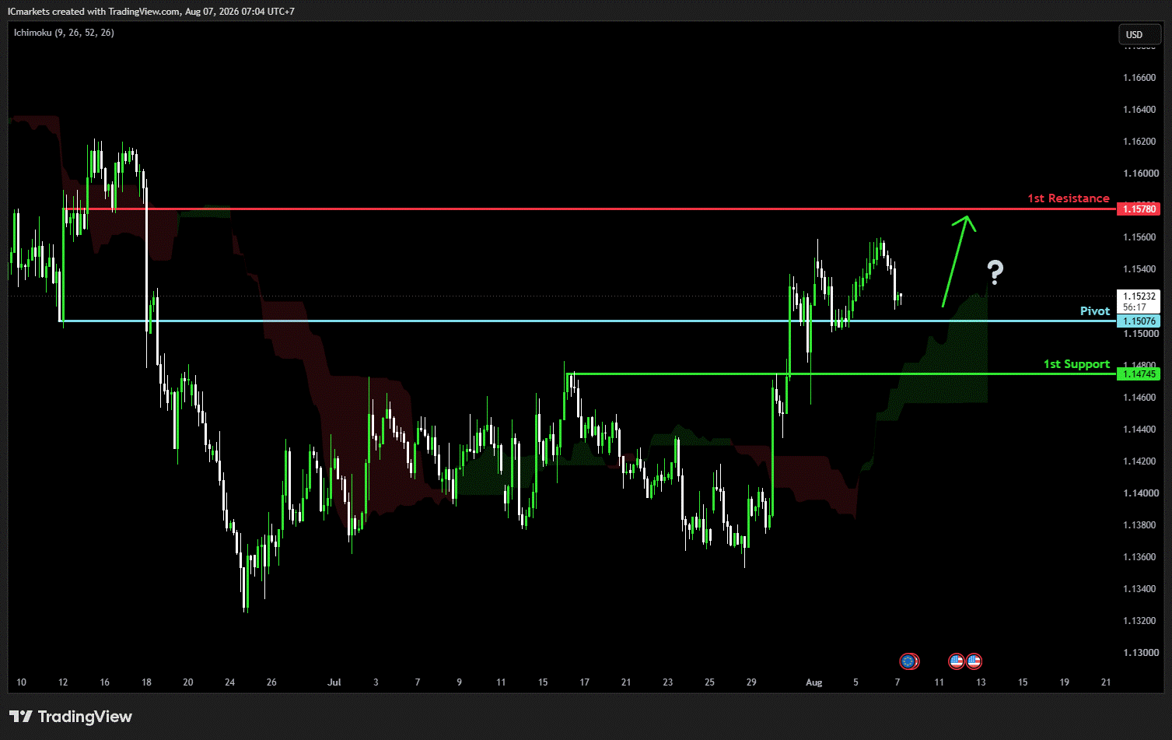Click the ICmarkets TradingView.com attribution text
This screenshot has width=1172, height=740.
(x=151, y=12)
